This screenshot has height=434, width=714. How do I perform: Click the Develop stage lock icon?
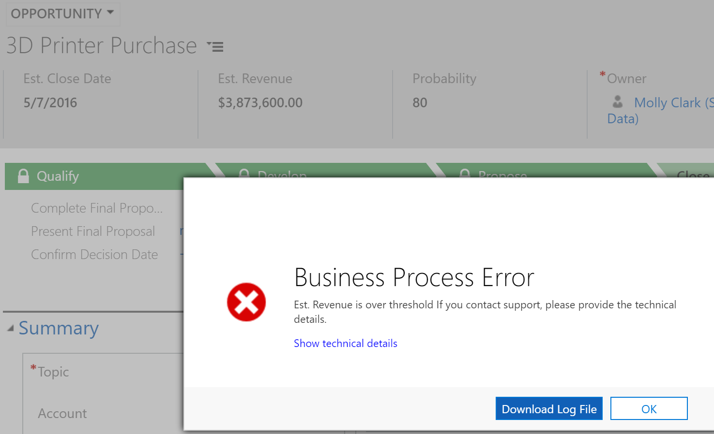(x=244, y=173)
